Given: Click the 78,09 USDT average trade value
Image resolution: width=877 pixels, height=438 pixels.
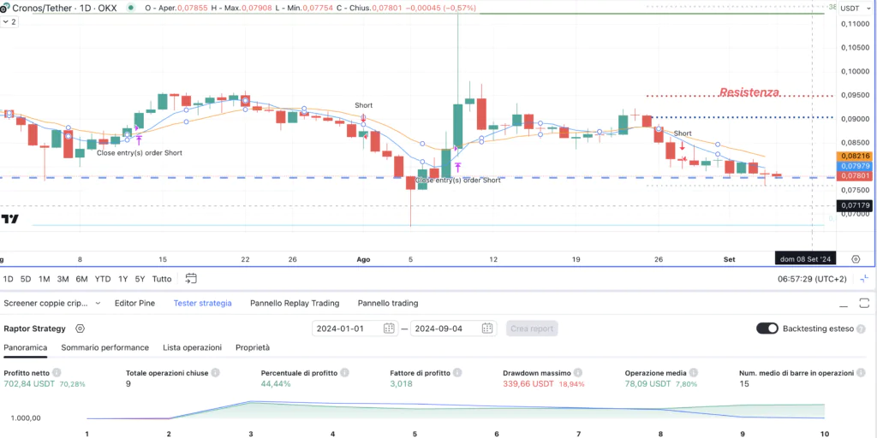Looking at the screenshot, I should 647,384.
